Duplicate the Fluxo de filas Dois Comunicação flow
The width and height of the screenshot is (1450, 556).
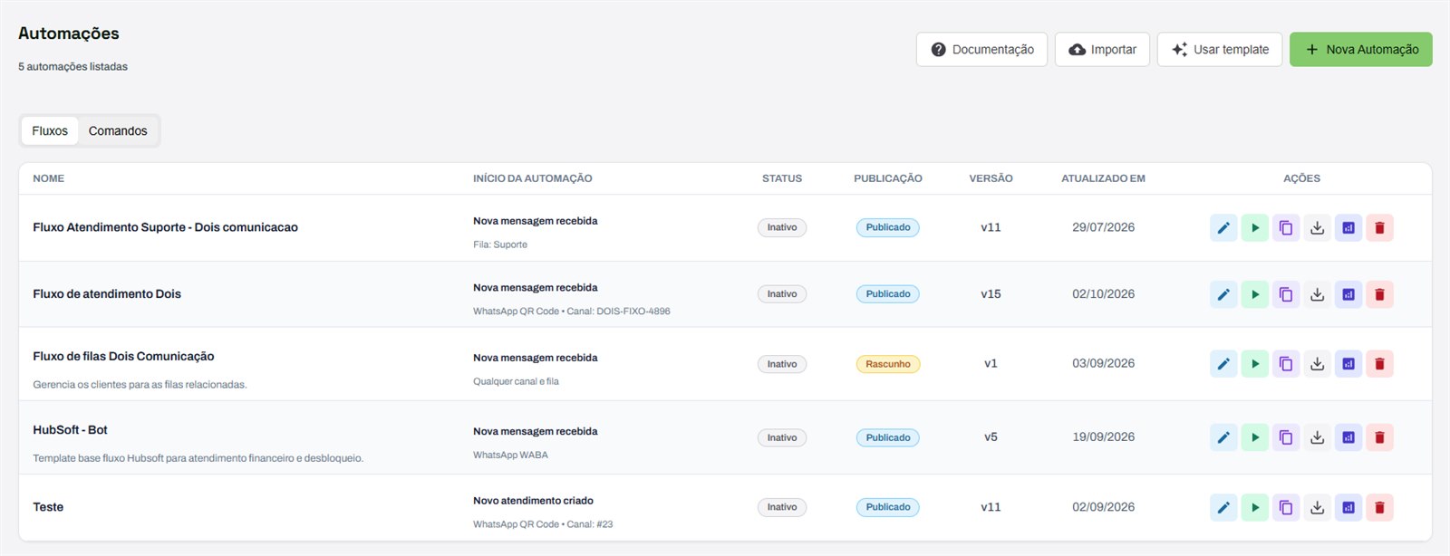coord(1286,364)
